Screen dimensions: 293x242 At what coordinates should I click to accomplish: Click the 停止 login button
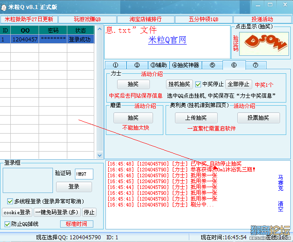coord(89,212)
